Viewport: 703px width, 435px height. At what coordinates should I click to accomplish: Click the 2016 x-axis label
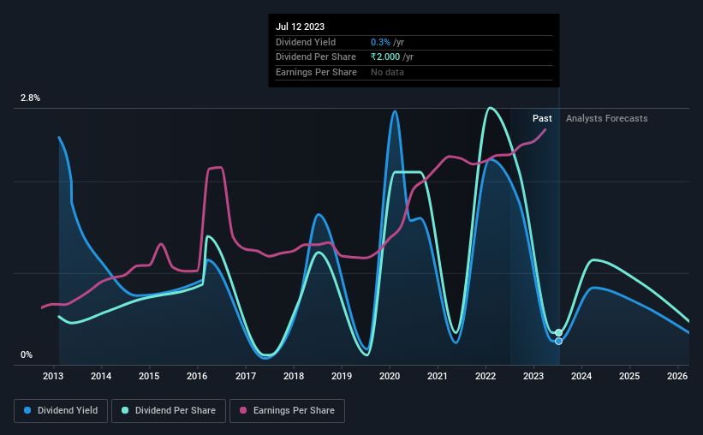[x=197, y=376]
